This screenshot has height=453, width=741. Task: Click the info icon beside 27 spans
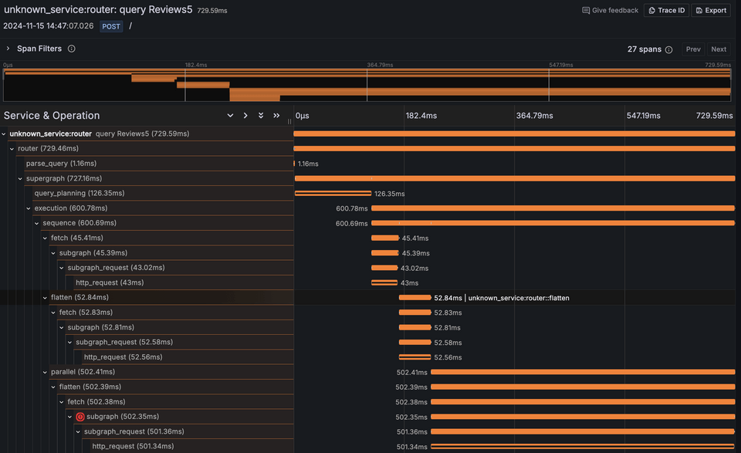[x=668, y=49]
